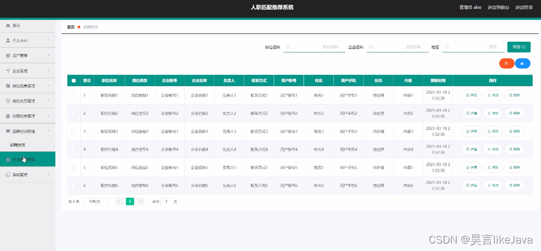Click 修改 for row 职位名称1
Screen dimensions: 541x251
pyautogui.click(x=493, y=95)
